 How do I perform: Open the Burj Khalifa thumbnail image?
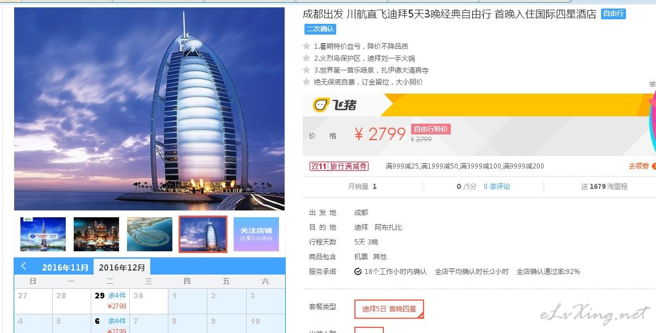[43, 234]
